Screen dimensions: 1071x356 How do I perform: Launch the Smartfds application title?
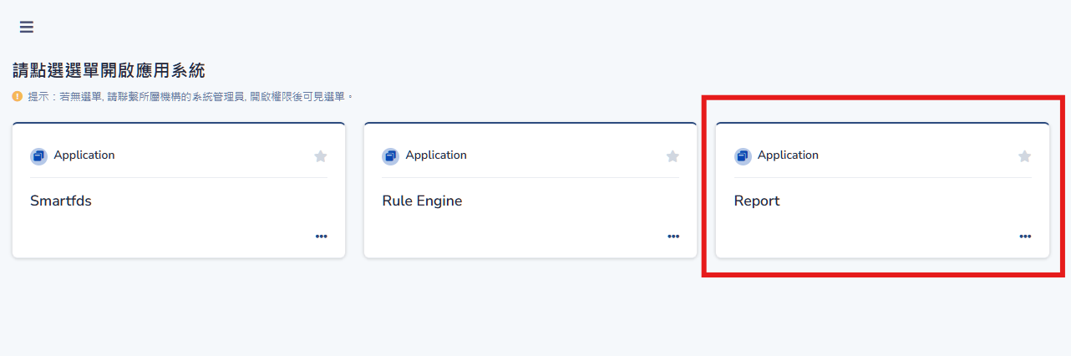tap(61, 201)
